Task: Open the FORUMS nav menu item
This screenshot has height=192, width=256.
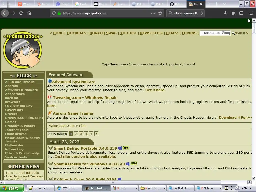Action: (x=189, y=33)
